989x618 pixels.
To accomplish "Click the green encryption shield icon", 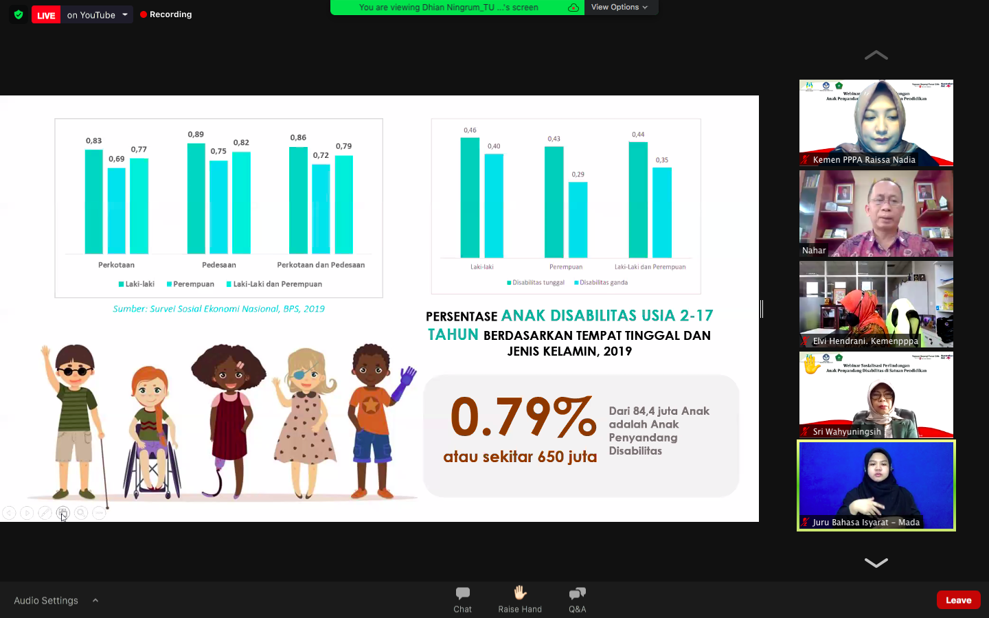I will (x=19, y=14).
